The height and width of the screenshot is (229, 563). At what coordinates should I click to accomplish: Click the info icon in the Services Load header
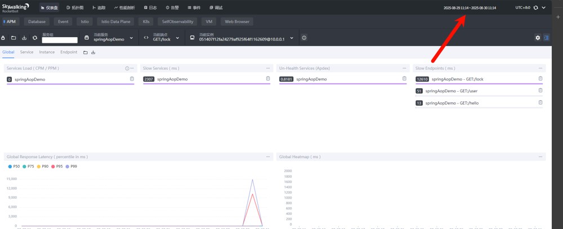(127, 68)
